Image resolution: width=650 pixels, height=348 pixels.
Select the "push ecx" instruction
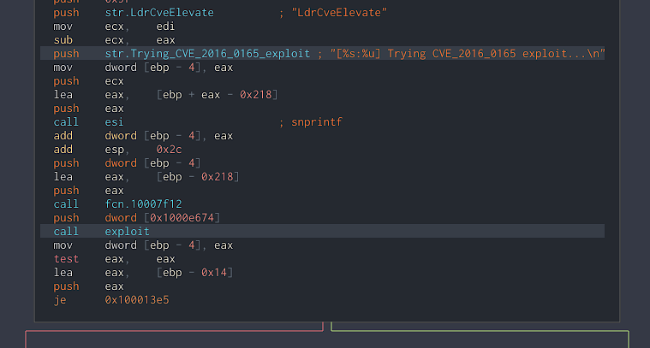[x=89, y=81]
